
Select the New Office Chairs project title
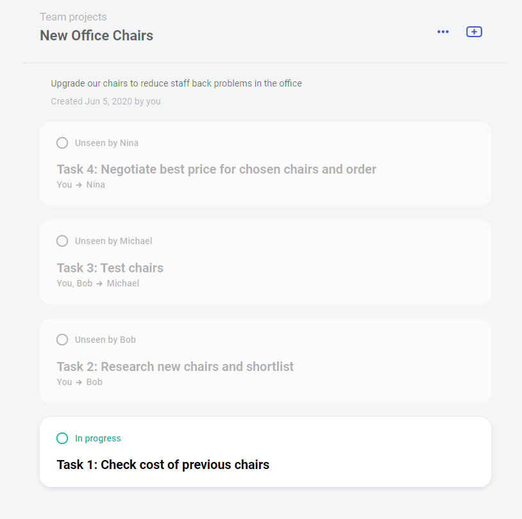96,35
